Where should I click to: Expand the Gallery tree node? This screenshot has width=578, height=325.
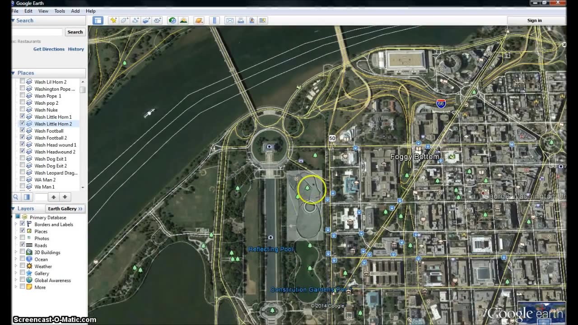[16, 273]
